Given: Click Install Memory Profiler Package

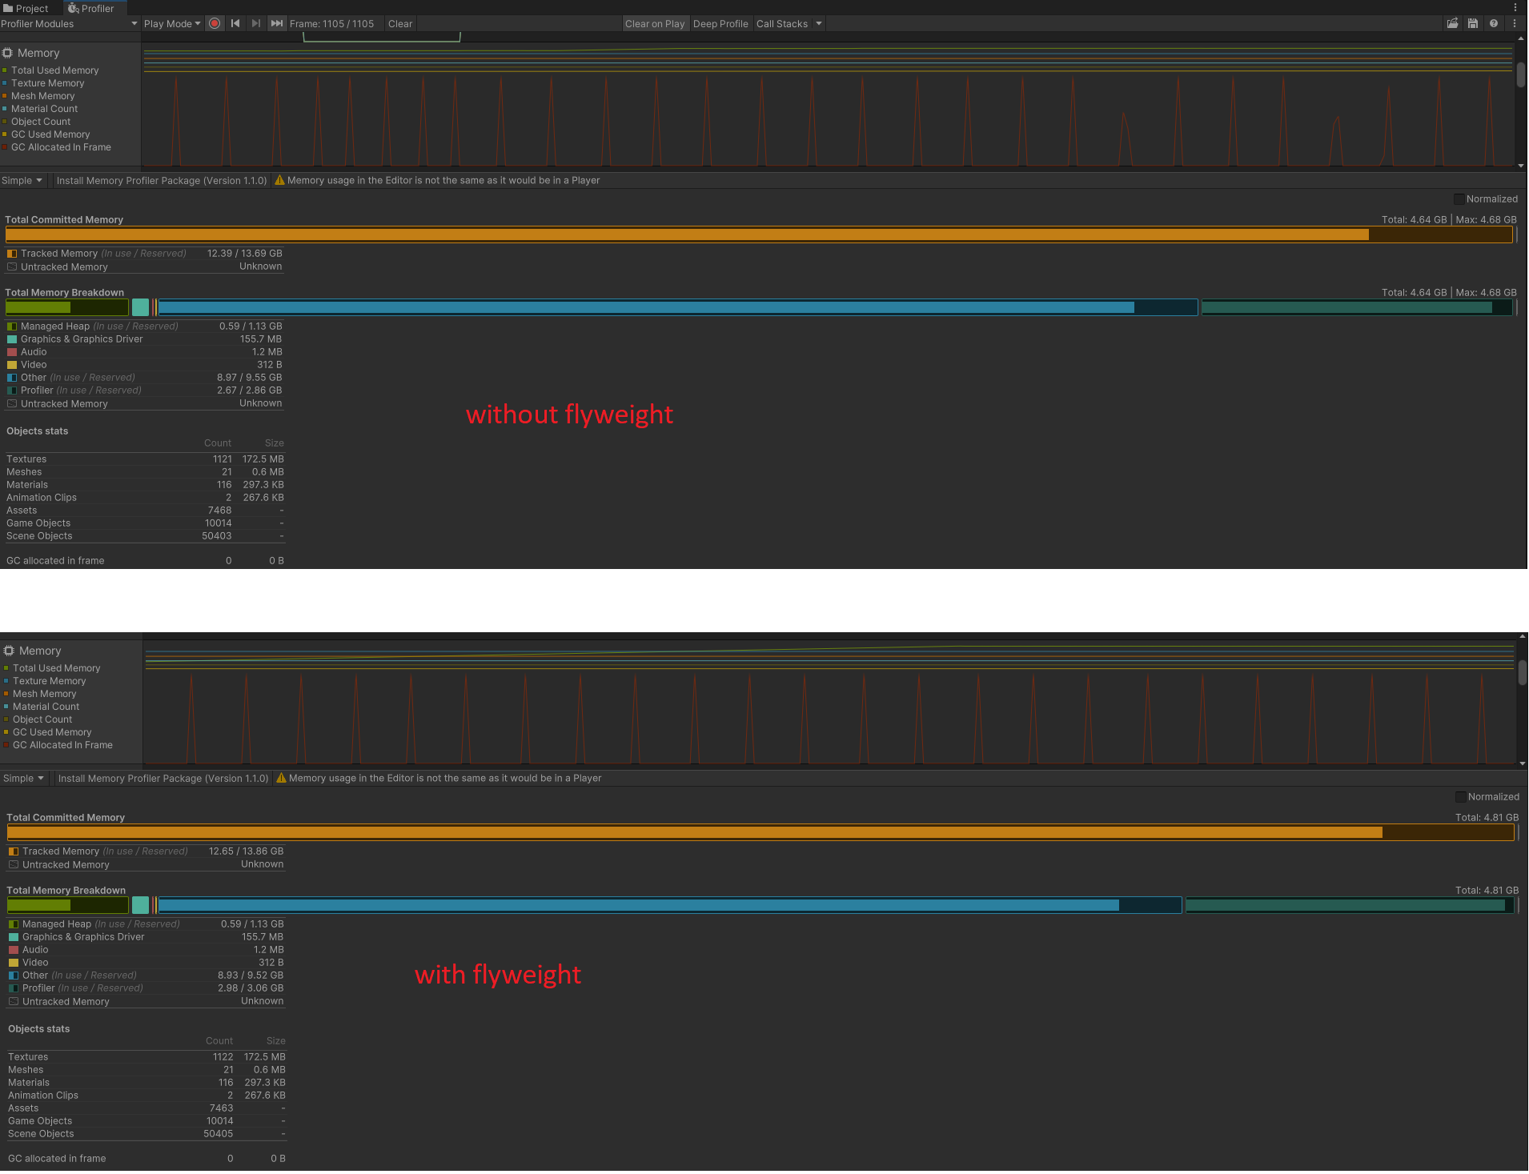Looking at the screenshot, I should [x=161, y=180].
